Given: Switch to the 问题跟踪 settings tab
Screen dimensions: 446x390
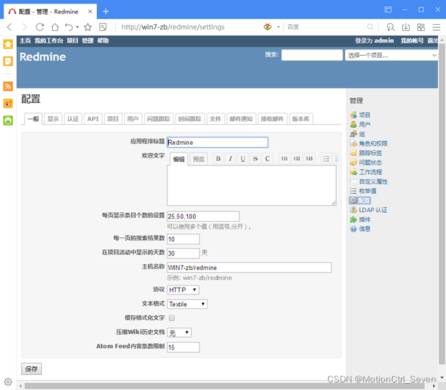Looking at the screenshot, I should point(159,119).
